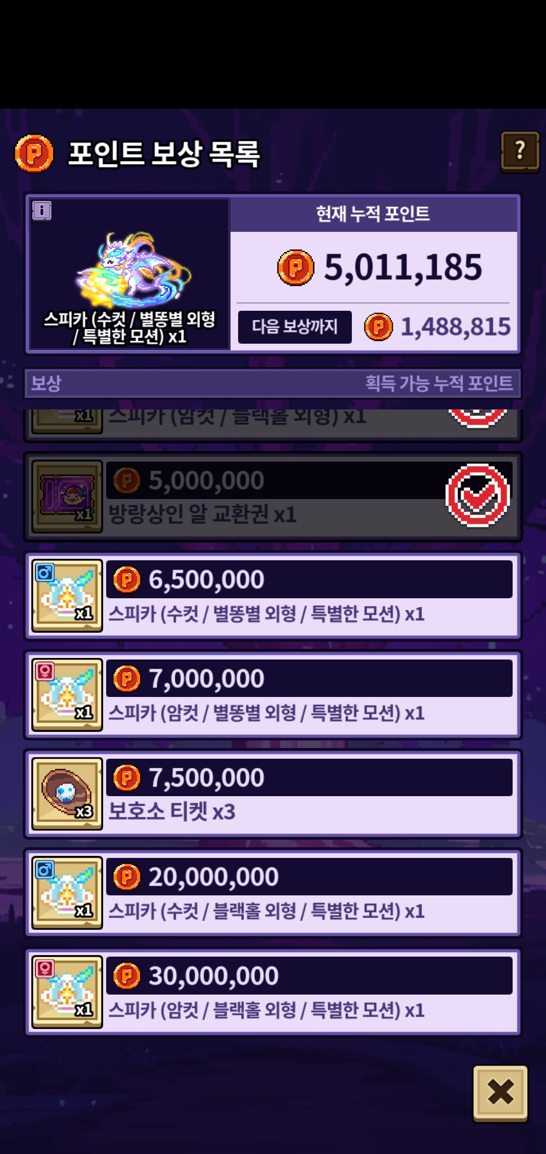The height and width of the screenshot is (1154, 546).
Task: Select the 7,000,000 point Spica female reward icon
Action: (x=67, y=695)
